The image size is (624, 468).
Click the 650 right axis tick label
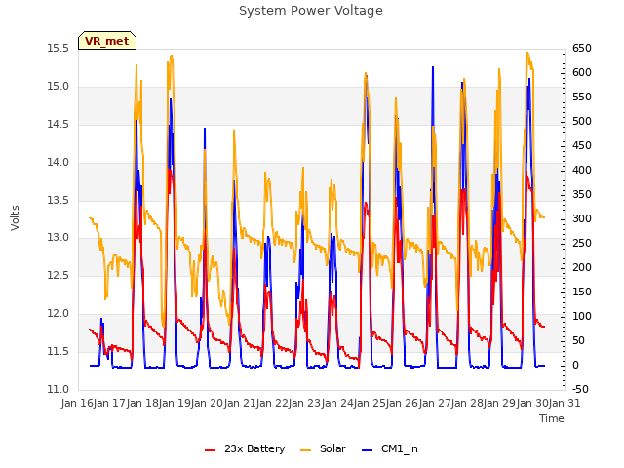click(x=582, y=49)
